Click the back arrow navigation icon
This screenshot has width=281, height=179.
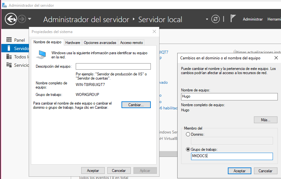[x=10, y=19]
